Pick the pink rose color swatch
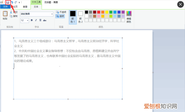Viewport: 185px width, 112px height. (99, 16)
